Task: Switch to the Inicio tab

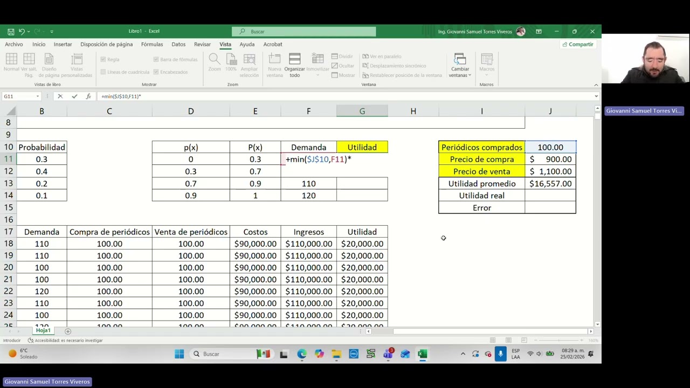Action: click(x=39, y=44)
